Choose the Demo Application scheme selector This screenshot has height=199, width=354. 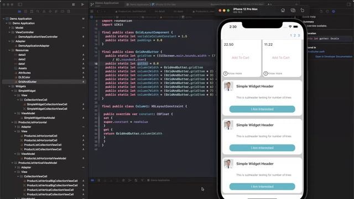138,4
